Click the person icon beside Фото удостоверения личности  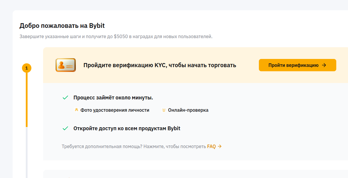coord(76,110)
